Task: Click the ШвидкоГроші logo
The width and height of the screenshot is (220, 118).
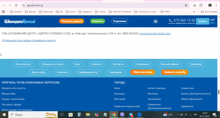Action: (x=20, y=21)
